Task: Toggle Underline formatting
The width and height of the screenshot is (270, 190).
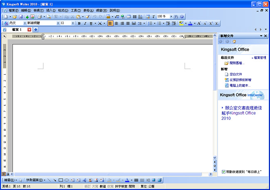Action: click(91, 23)
